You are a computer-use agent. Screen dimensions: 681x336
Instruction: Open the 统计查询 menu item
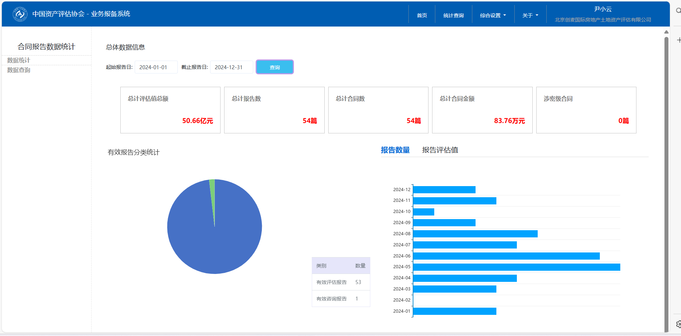[453, 15]
